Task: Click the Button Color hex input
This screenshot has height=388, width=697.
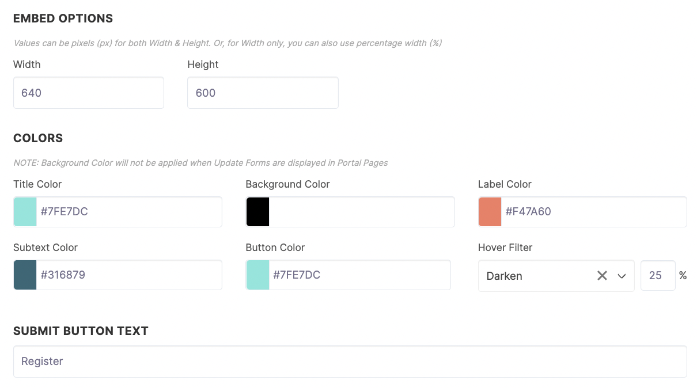Action: point(360,275)
